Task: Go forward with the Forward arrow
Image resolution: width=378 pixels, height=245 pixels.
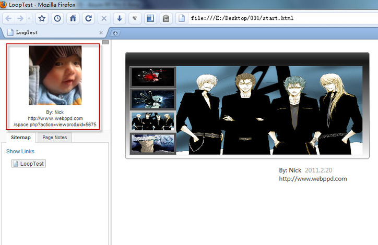Action: [x=20, y=18]
